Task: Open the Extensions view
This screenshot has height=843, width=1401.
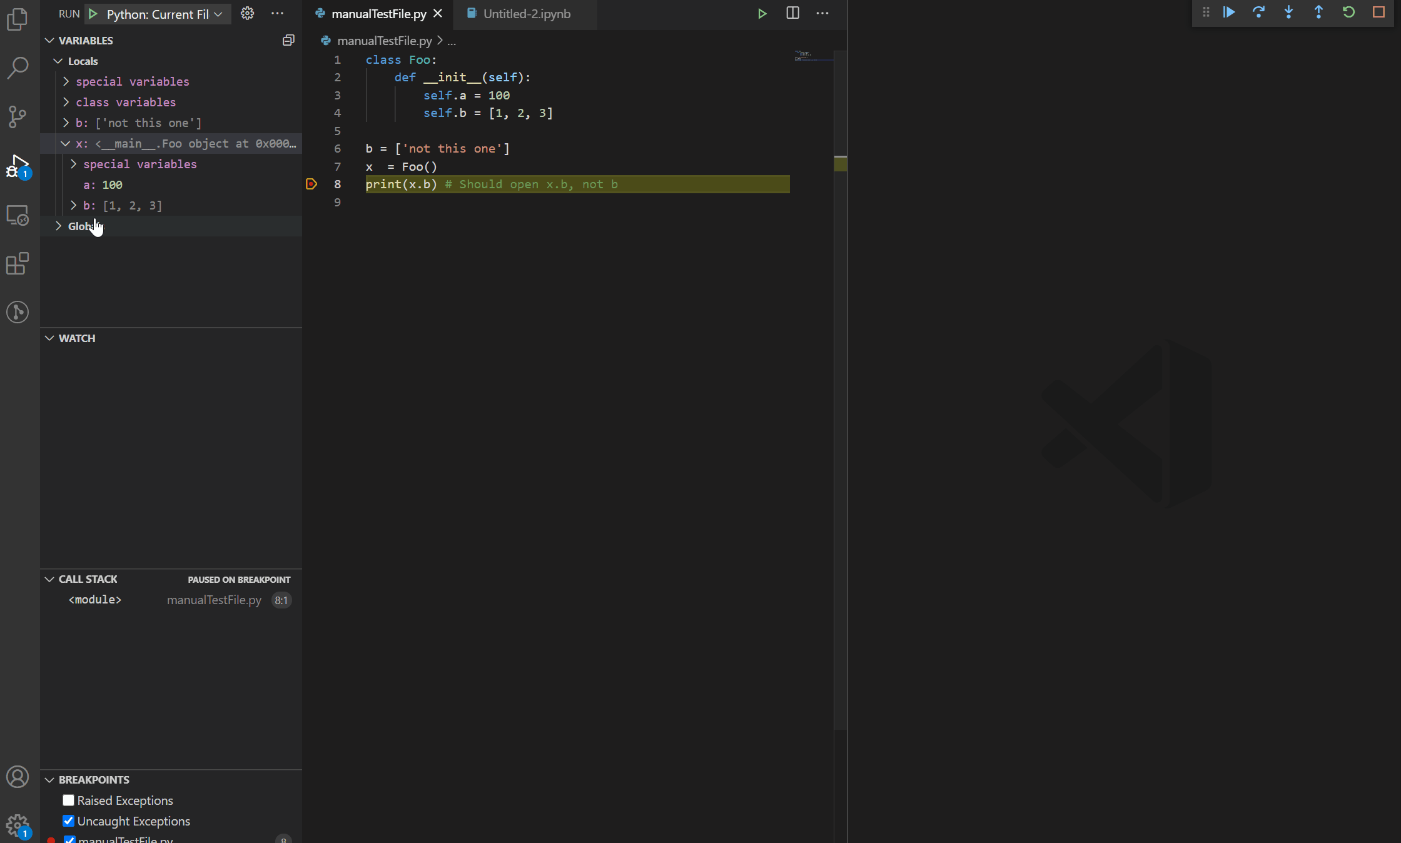Action: [18, 263]
